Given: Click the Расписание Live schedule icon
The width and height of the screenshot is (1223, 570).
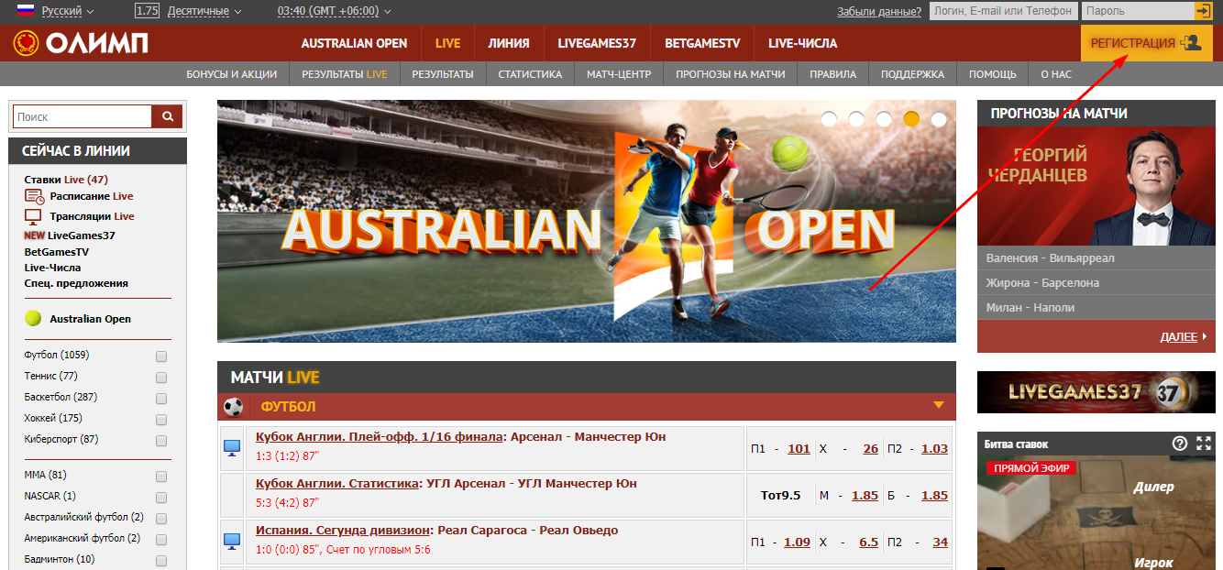Looking at the screenshot, I should (x=34, y=196).
